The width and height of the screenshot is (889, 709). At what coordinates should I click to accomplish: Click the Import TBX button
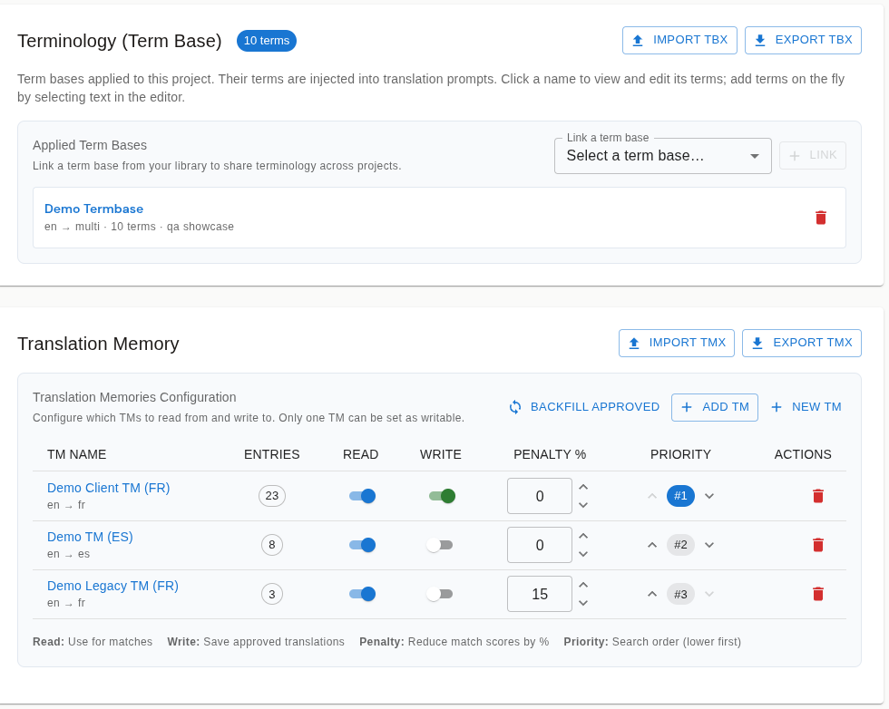click(x=679, y=40)
